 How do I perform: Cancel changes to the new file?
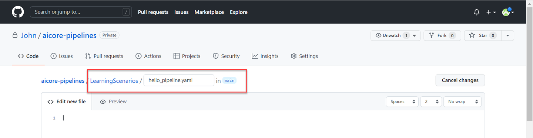tap(460, 80)
